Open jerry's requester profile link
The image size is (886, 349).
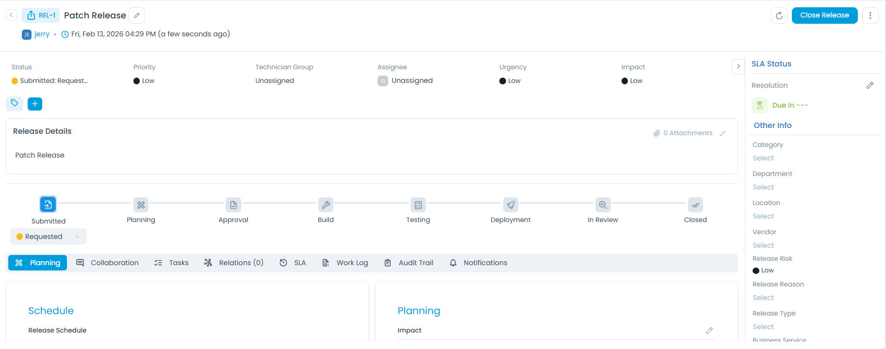42,34
